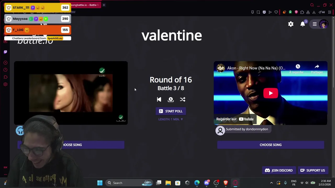Open Windows Start menu
Viewport: 335px width, 188px height.
pos(100,183)
